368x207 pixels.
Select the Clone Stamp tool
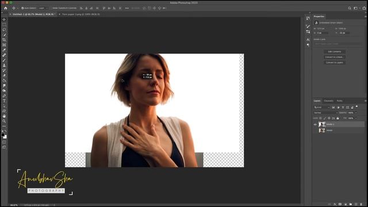pos(4,66)
